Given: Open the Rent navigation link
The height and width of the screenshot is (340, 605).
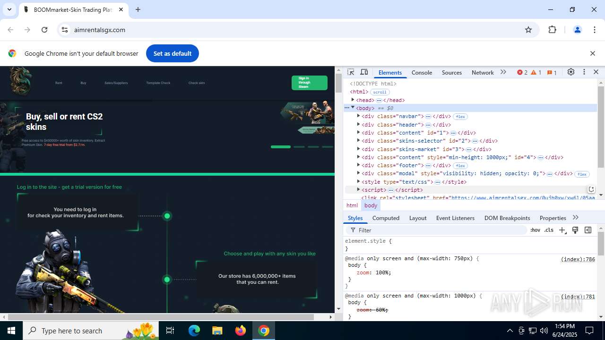Looking at the screenshot, I should click(x=59, y=83).
